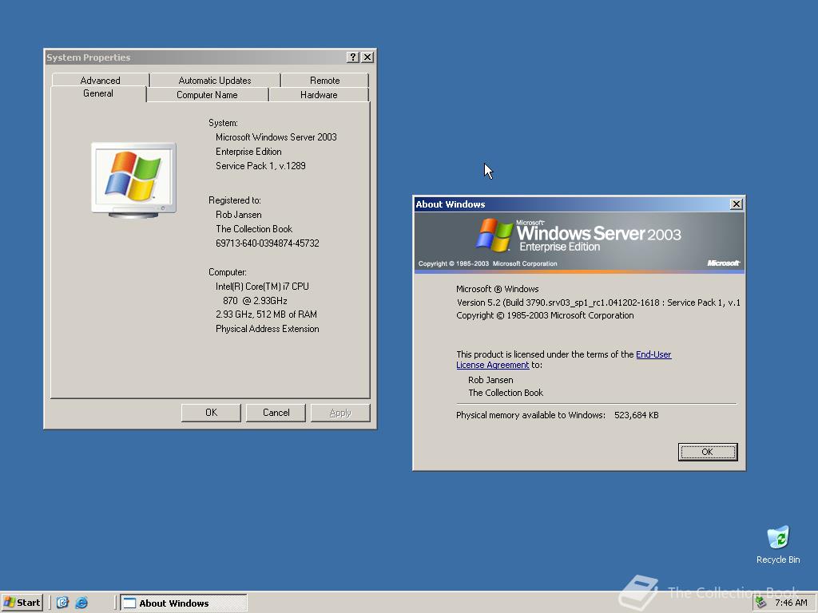This screenshot has width=818, height=613.
Task: Click the Windows flag monitor image in System Properties
Action: pyautogui.click(x=133, y=180)
